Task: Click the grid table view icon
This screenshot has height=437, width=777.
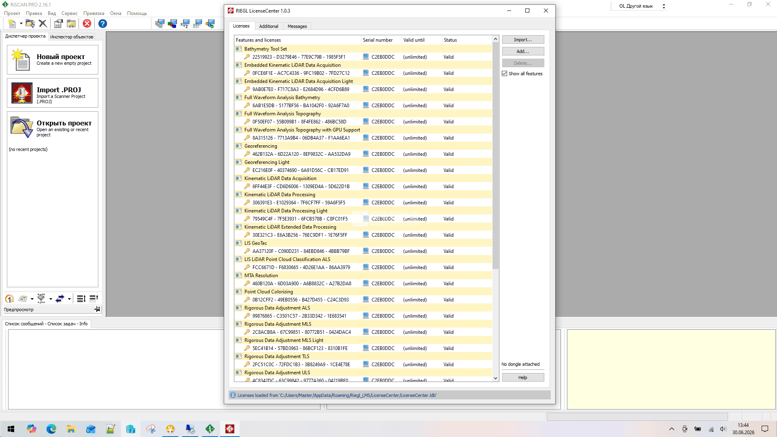Action: [23, 299]
